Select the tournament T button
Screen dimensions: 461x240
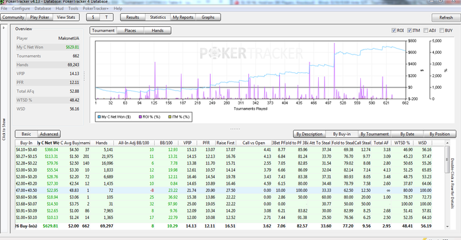[x=107, y=17]
